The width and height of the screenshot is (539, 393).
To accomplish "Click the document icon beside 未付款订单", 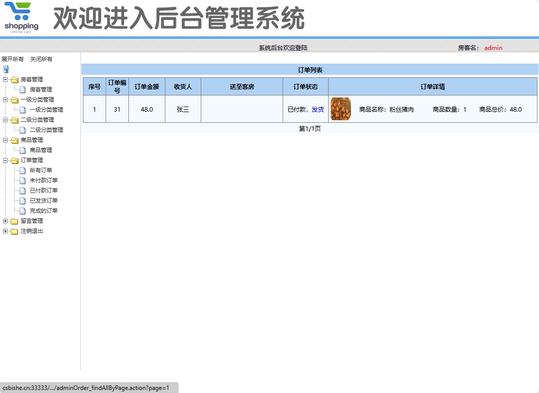I will pos(23,180).
